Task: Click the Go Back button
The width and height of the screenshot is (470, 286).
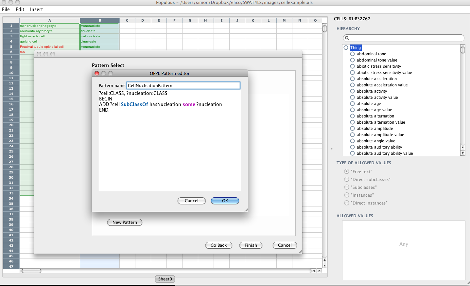Action: [x=218, y=245]
